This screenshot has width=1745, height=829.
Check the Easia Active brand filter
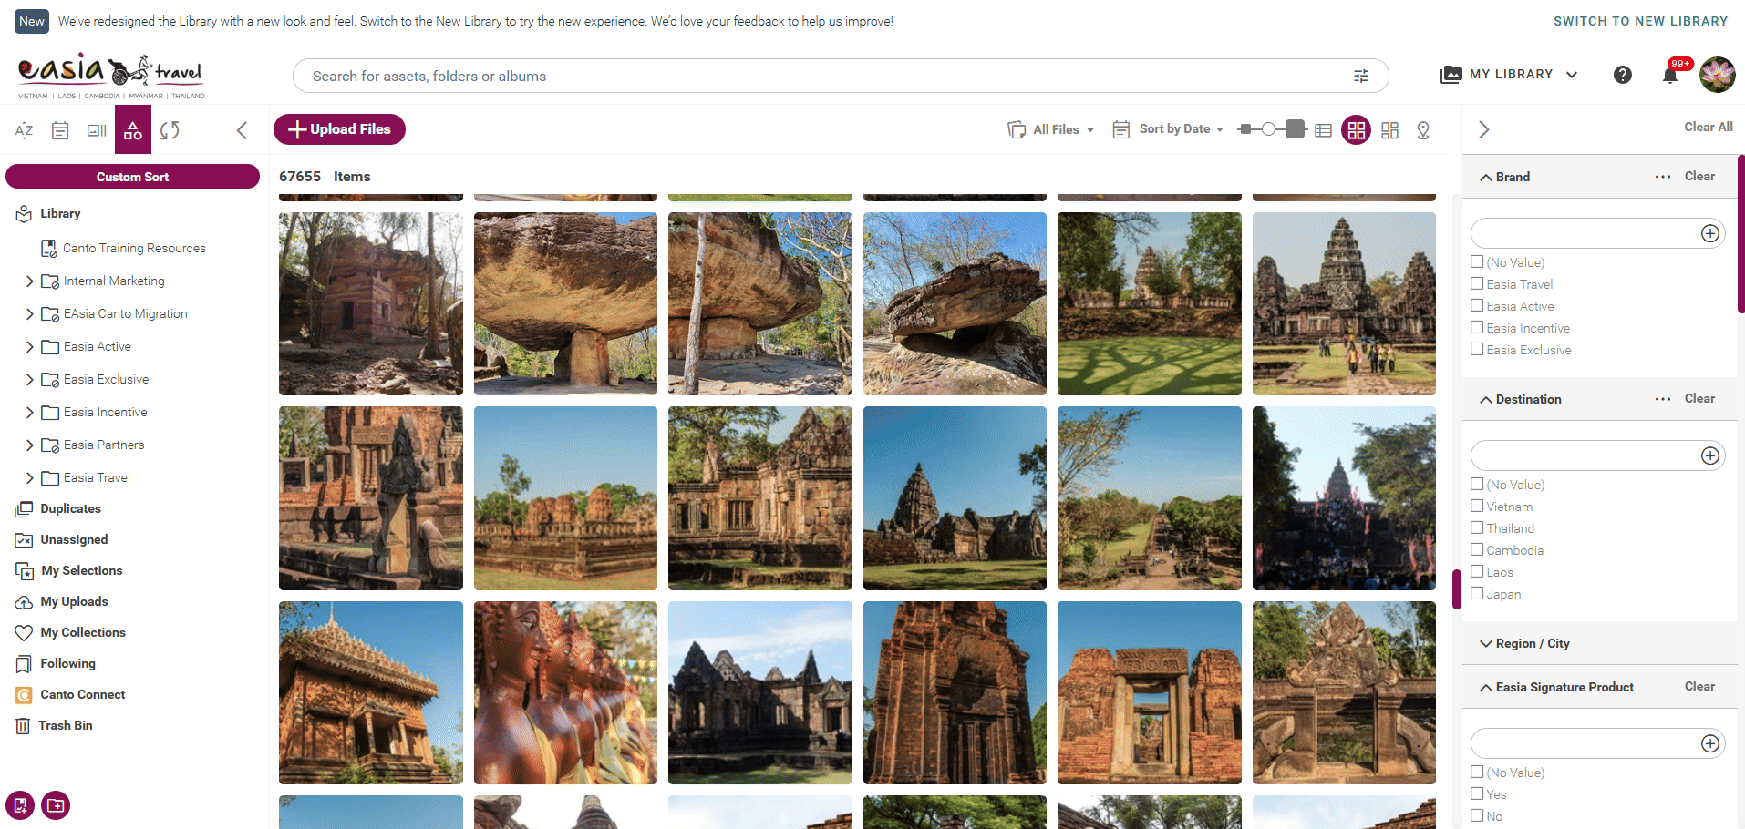coord(1477,305)
